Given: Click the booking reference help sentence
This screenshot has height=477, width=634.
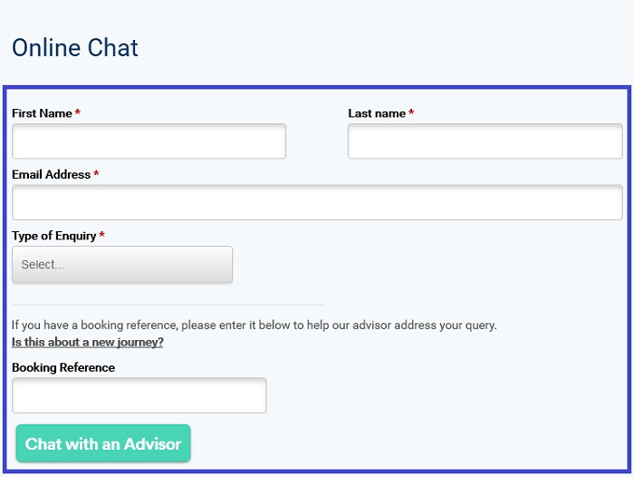Looking at the screenshot, I should 254,325.
